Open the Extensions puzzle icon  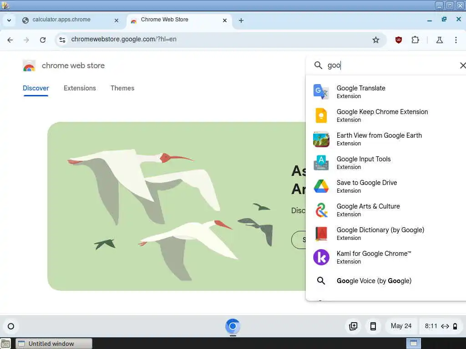coord(415,40)
